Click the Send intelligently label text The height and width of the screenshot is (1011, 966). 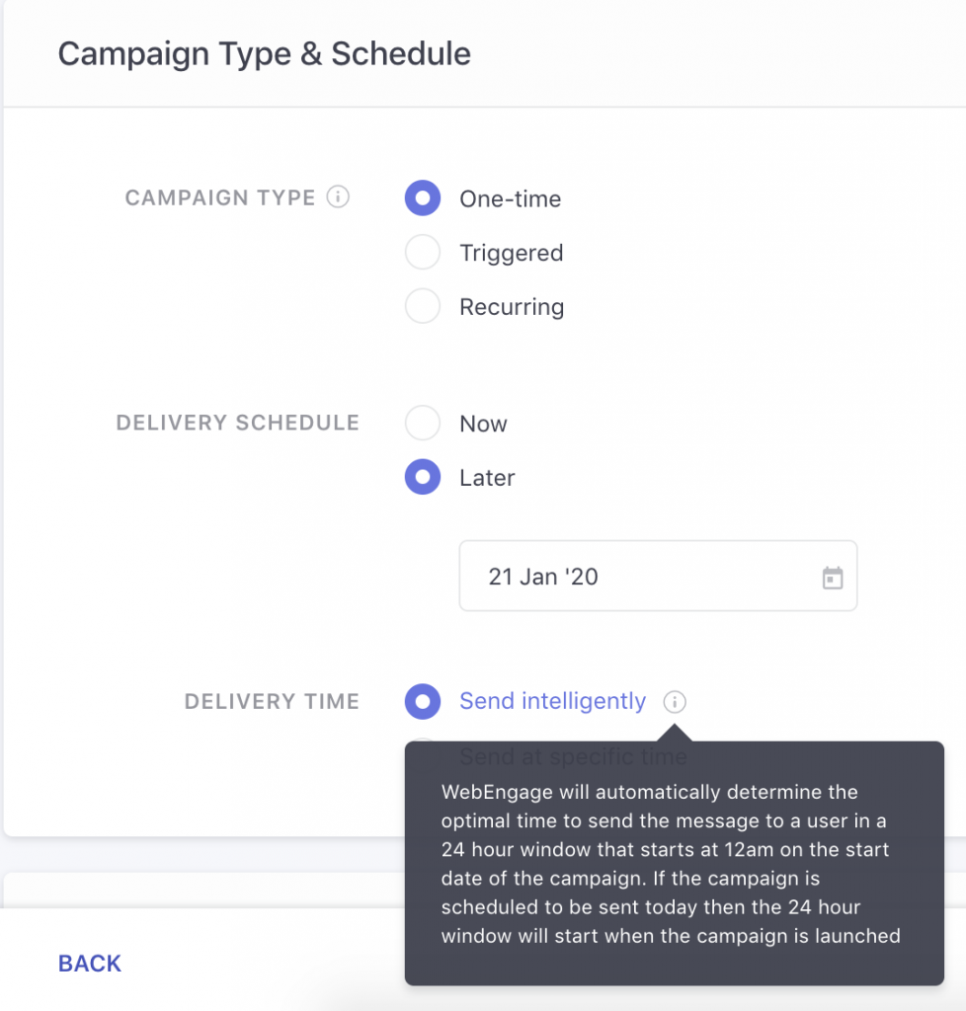[552, 701]
